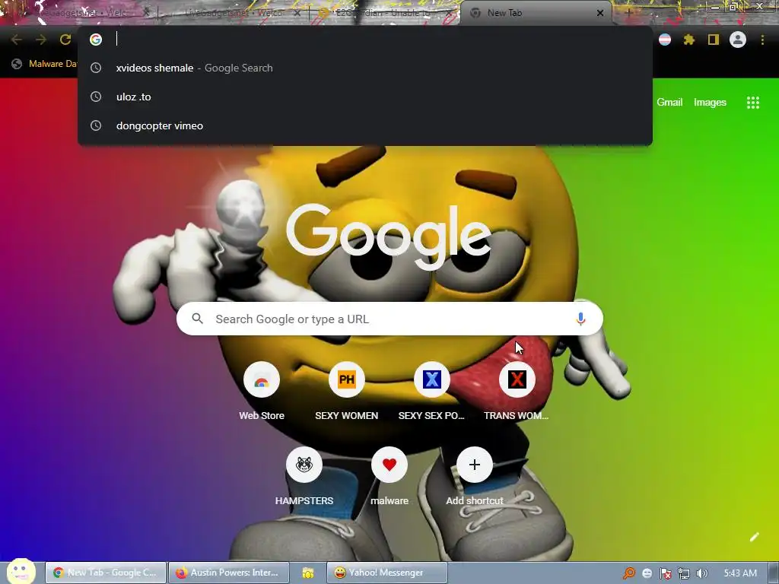Click the striped flag extension icon

click(665, 40)
